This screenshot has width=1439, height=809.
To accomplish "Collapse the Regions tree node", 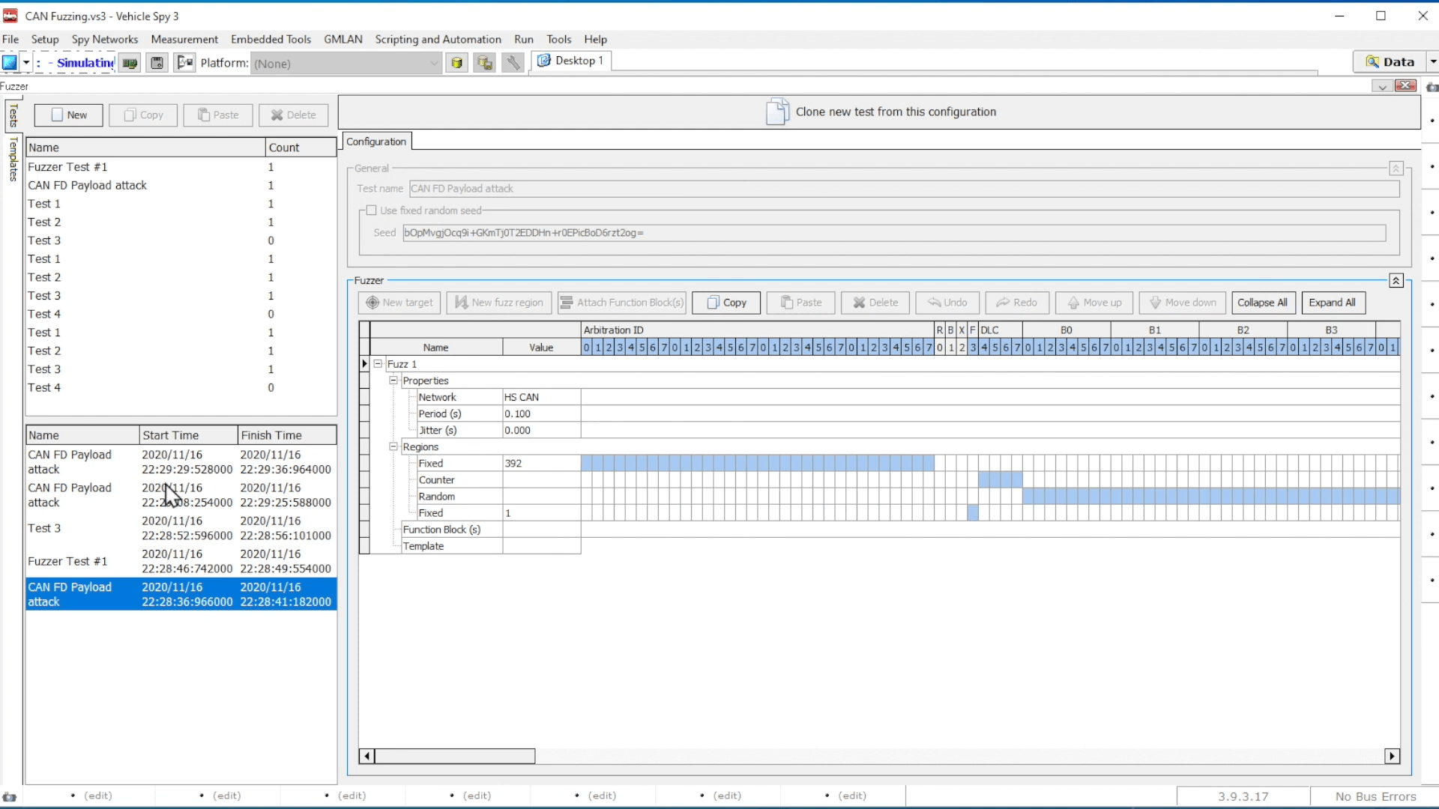I will 393,446.
